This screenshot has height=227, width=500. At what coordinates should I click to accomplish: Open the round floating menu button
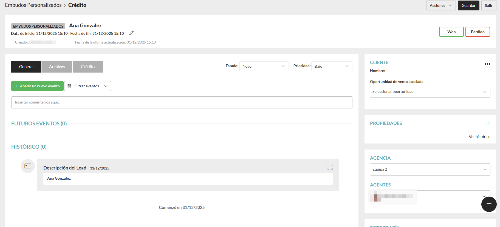489,204
